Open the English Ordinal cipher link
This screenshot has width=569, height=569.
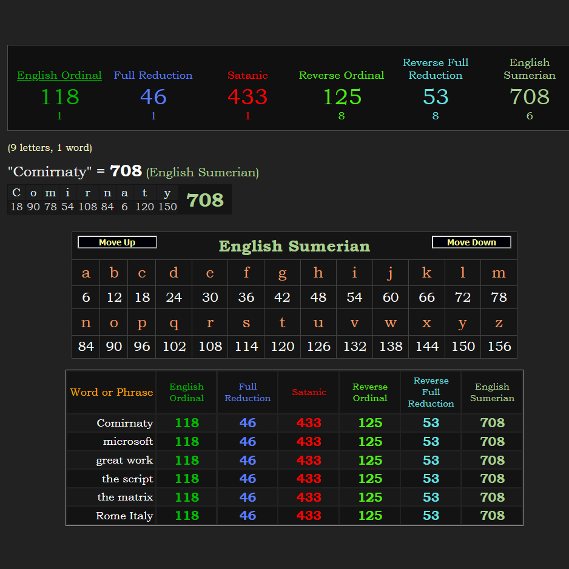pyautogui.click(x=59, y=75)
